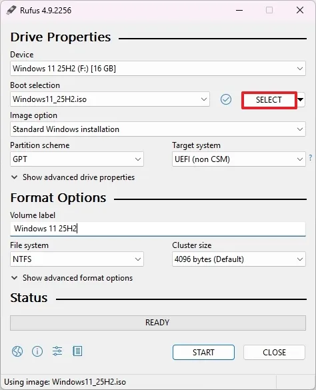Open the language selection globe icon
316x390 pixels.
(x=17, y=351)
